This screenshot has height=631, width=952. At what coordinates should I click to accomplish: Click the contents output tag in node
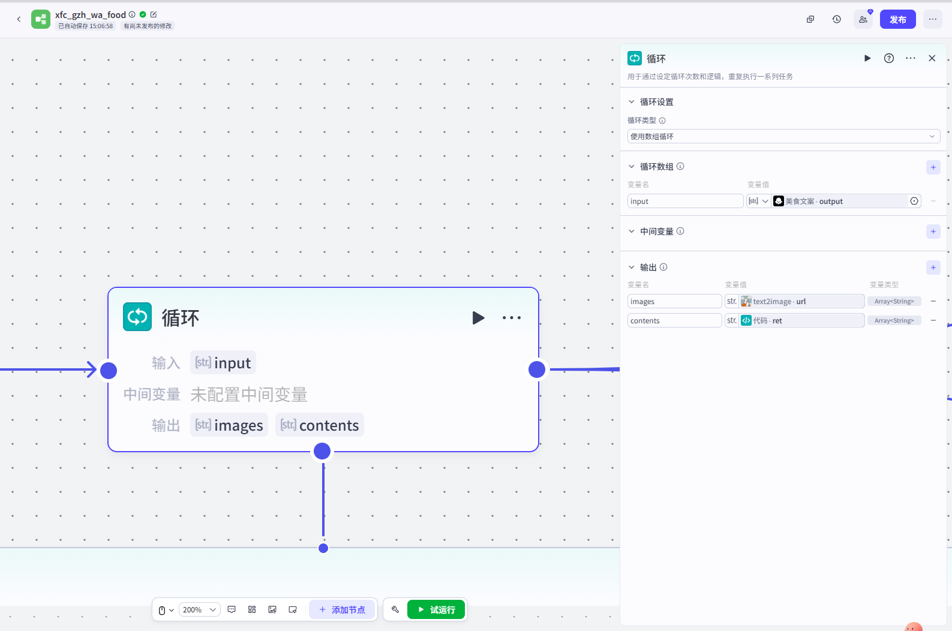320,425
